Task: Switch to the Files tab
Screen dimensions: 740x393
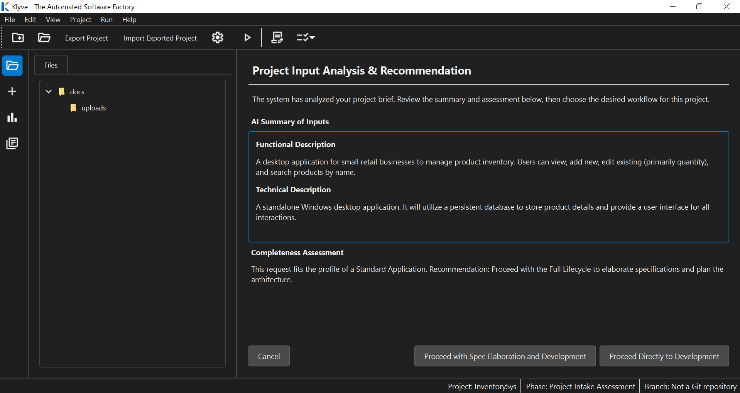Action: click(51, 65)
